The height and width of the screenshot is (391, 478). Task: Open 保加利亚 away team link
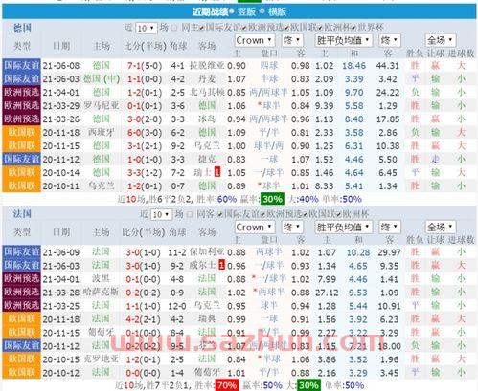tap(207, 252)
